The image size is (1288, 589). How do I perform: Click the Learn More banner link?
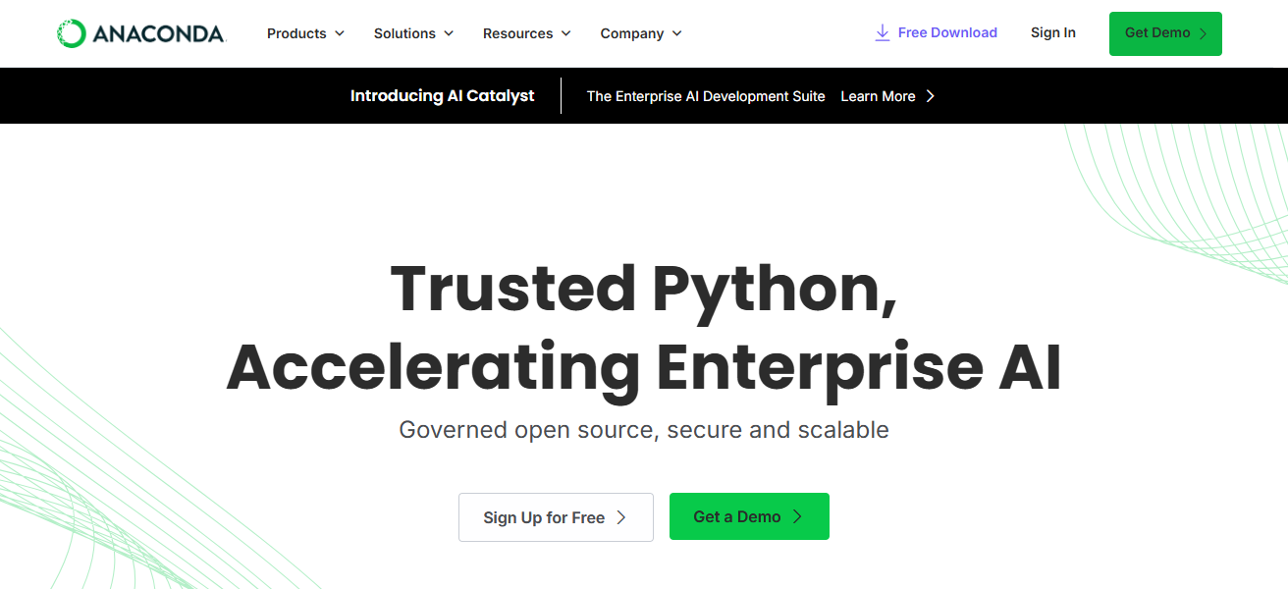coord(878,96)
